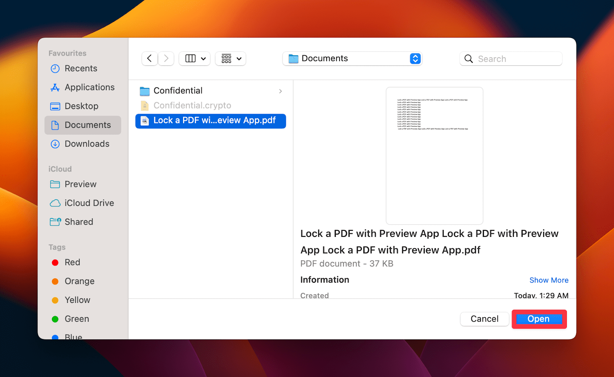
Task: Select Documents in the sidebar
Action: pos(83,125)
